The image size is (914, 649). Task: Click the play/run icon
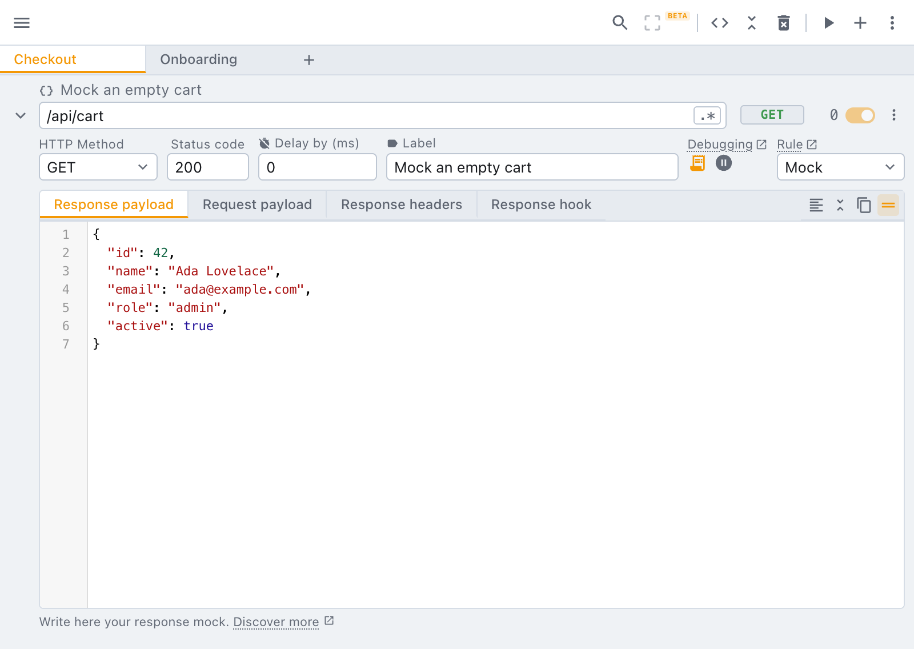[829, 23]
